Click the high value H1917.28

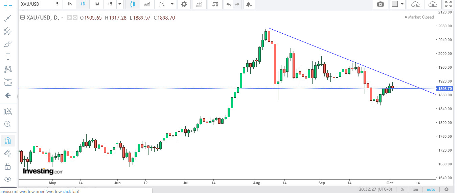(x=116, y=18)
